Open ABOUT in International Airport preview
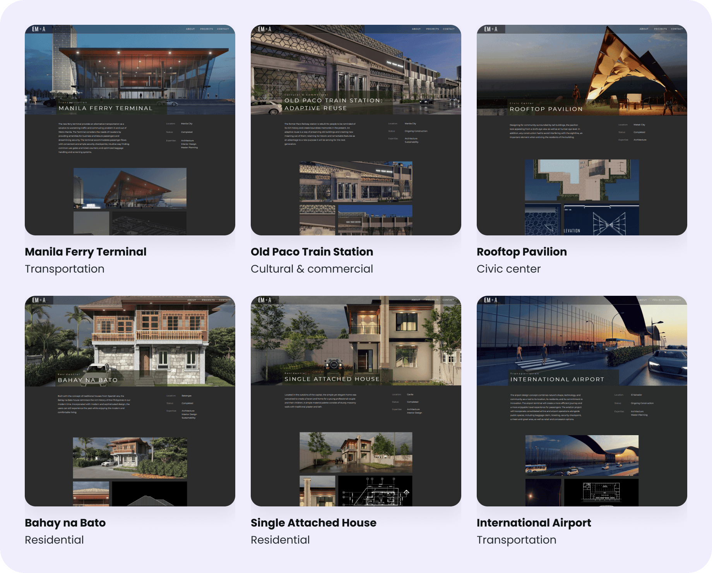The width and height of the screenshot is (712, 573). pyautogui.click(x=643, y=300)
